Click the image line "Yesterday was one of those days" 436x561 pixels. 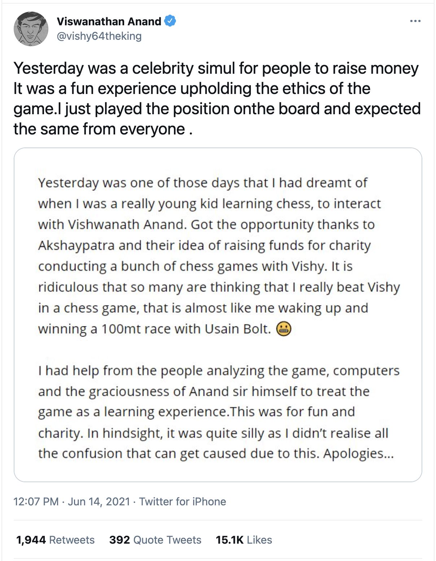click(202, 183)
